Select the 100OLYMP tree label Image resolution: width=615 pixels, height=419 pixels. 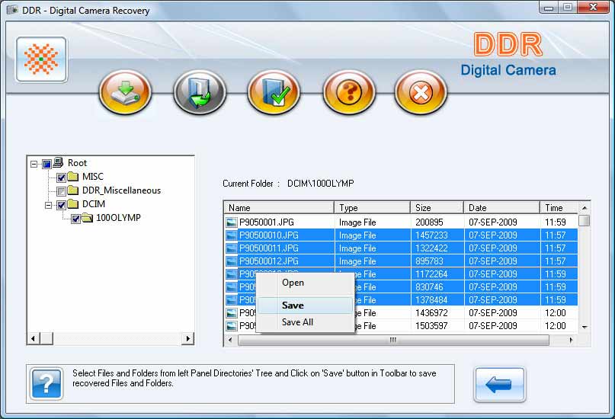(x=118, y=218)
